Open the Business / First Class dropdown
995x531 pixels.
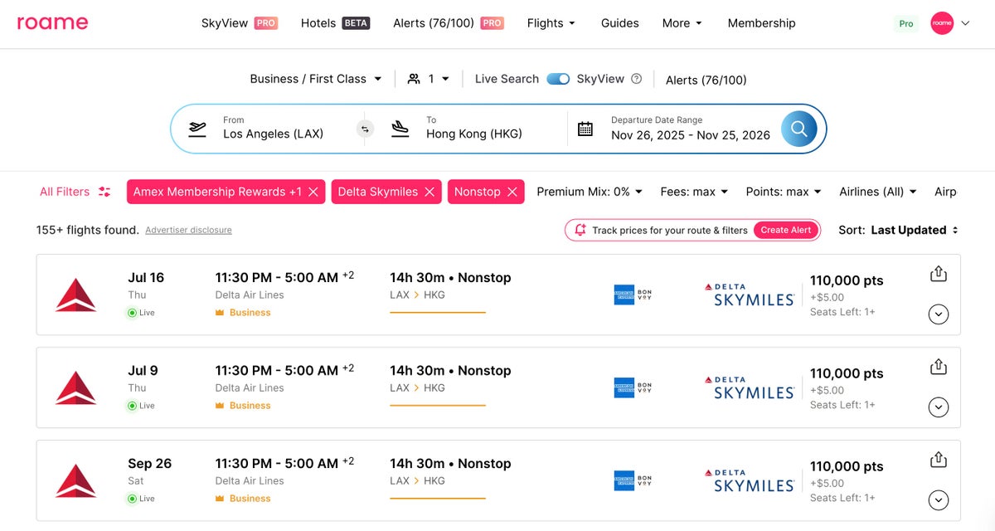tap(316, 79)
